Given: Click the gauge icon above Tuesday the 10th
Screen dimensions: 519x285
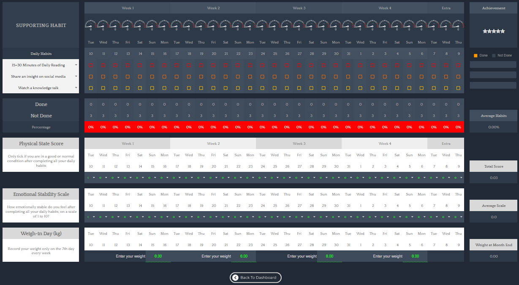Looking at the screenshot, I should click(x=91, y=25).
